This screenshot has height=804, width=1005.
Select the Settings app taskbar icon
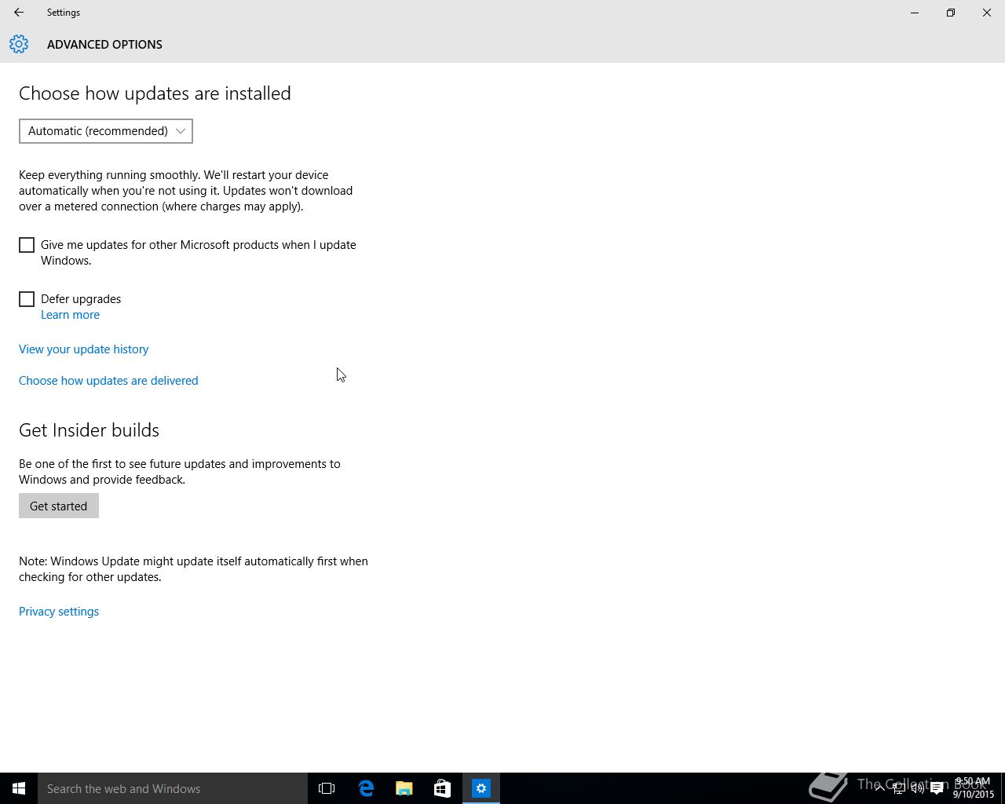click(x=481, y=788)
